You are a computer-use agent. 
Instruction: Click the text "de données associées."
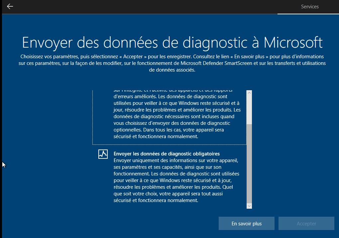tap(172, 70)
